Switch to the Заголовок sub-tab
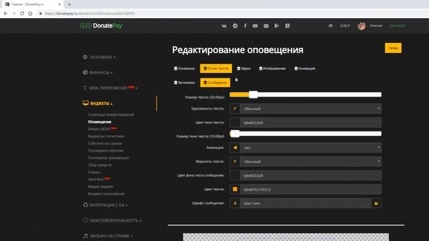429x241 pixels. tap(184, 82)
